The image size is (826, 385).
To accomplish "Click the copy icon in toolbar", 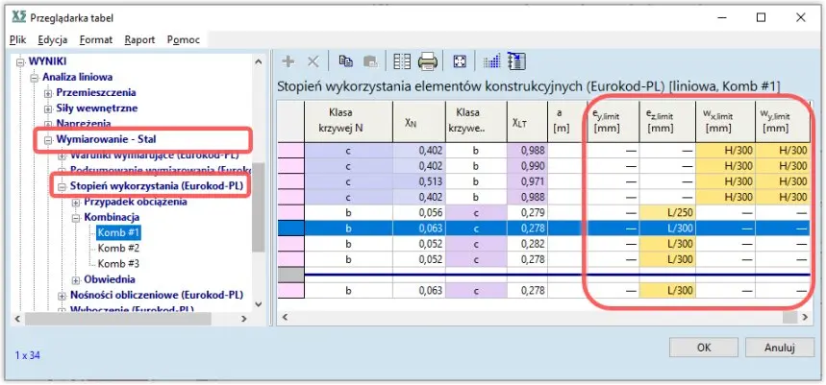I will point(345,61).
